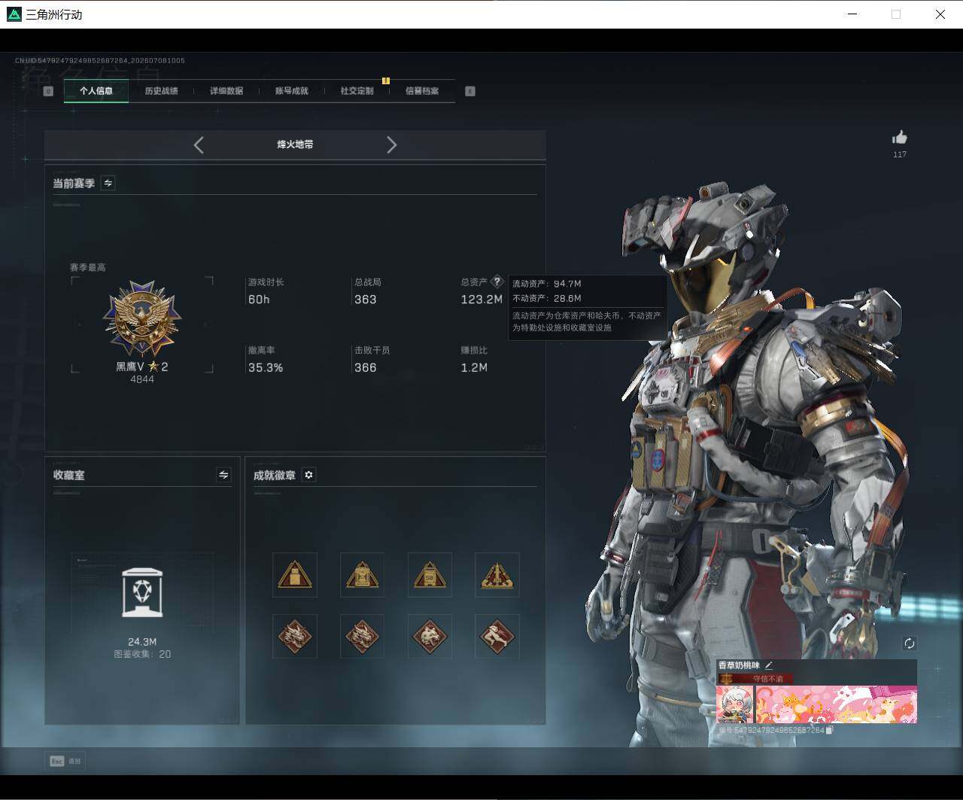Copy the player ID number icon
The height and width of the screenshot is (800, 963).
829,730
